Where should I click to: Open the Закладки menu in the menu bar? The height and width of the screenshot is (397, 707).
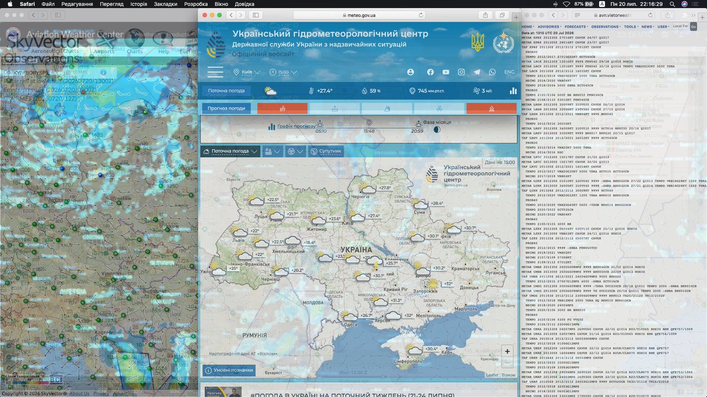pyautogui.click(x=167, y=4)
